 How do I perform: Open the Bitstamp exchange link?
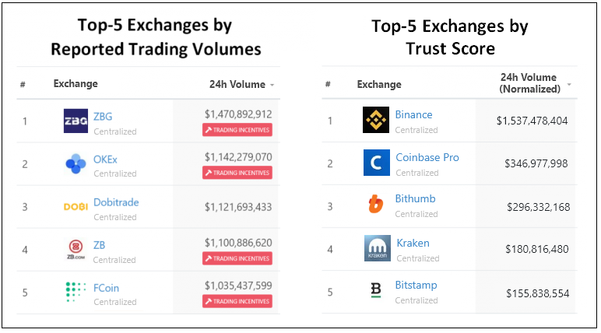coord(416,285)
